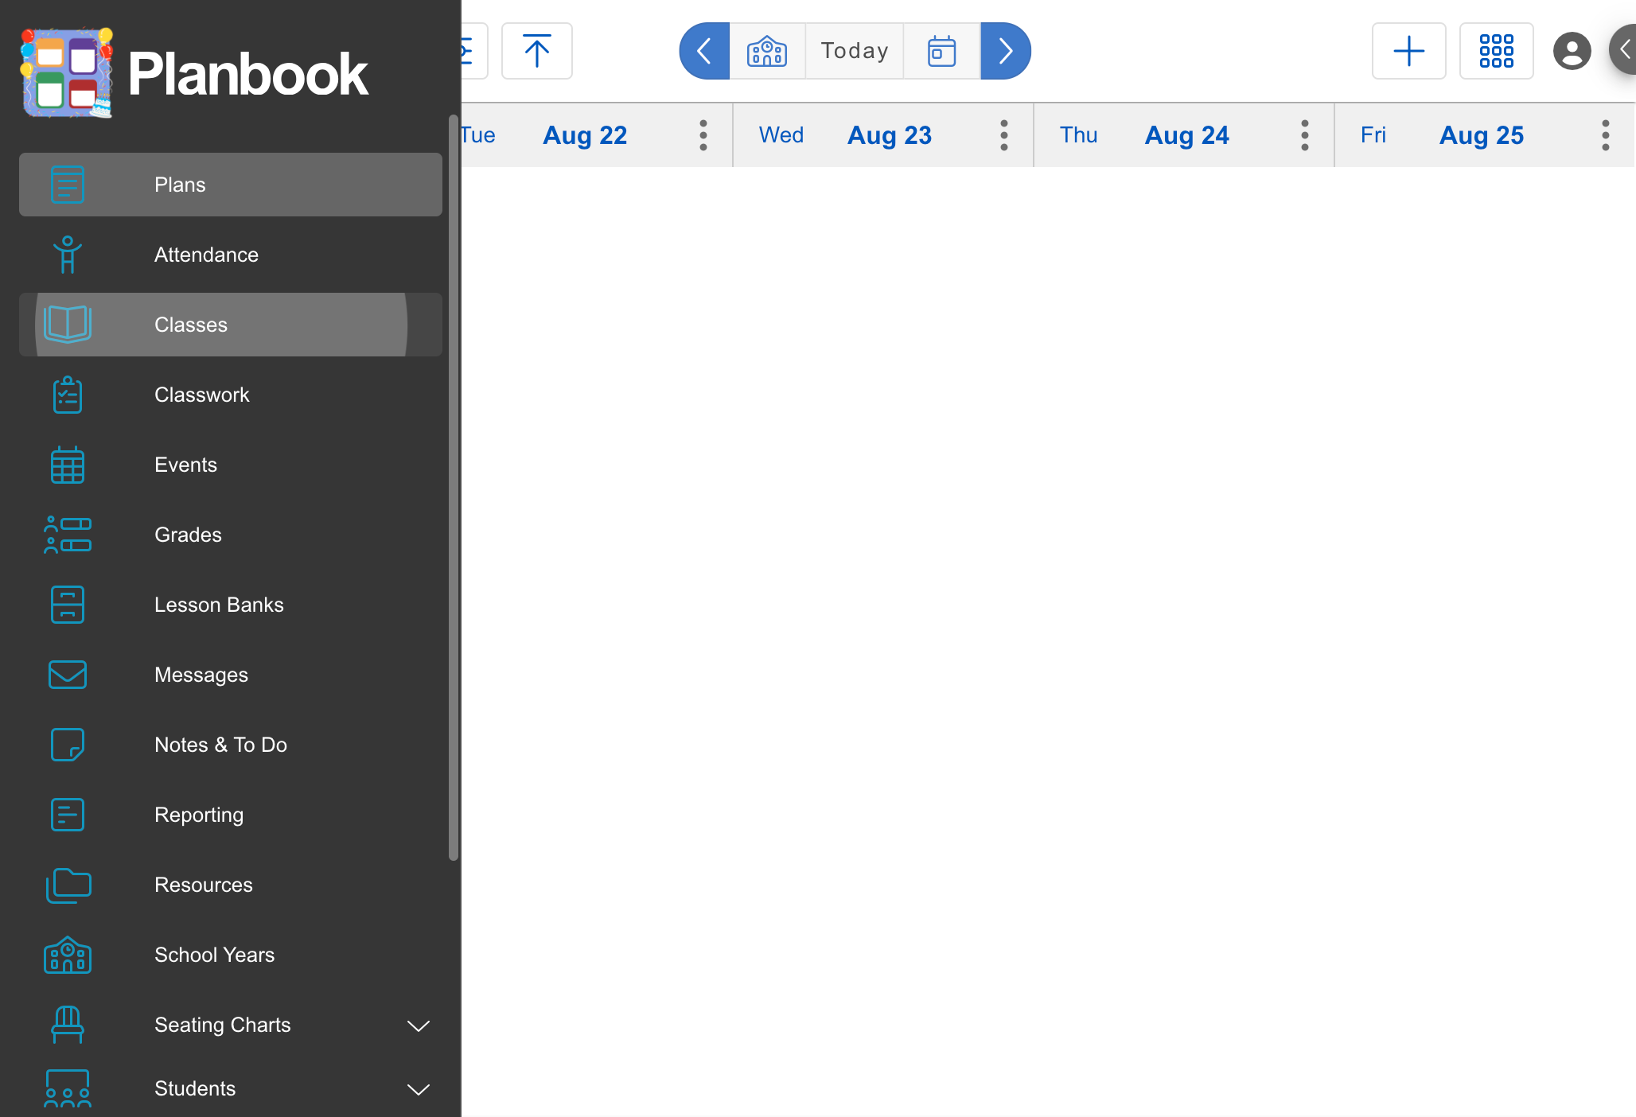Screen dimensions: 1636x1117
Task: Open Aug 23 day options menu
Action: [x=1004, y=135]
